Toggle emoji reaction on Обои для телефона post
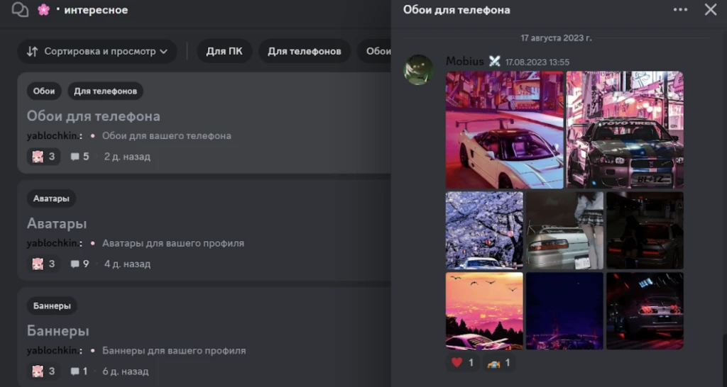Screen dimensions: 727x387 [x=43, y=157]
